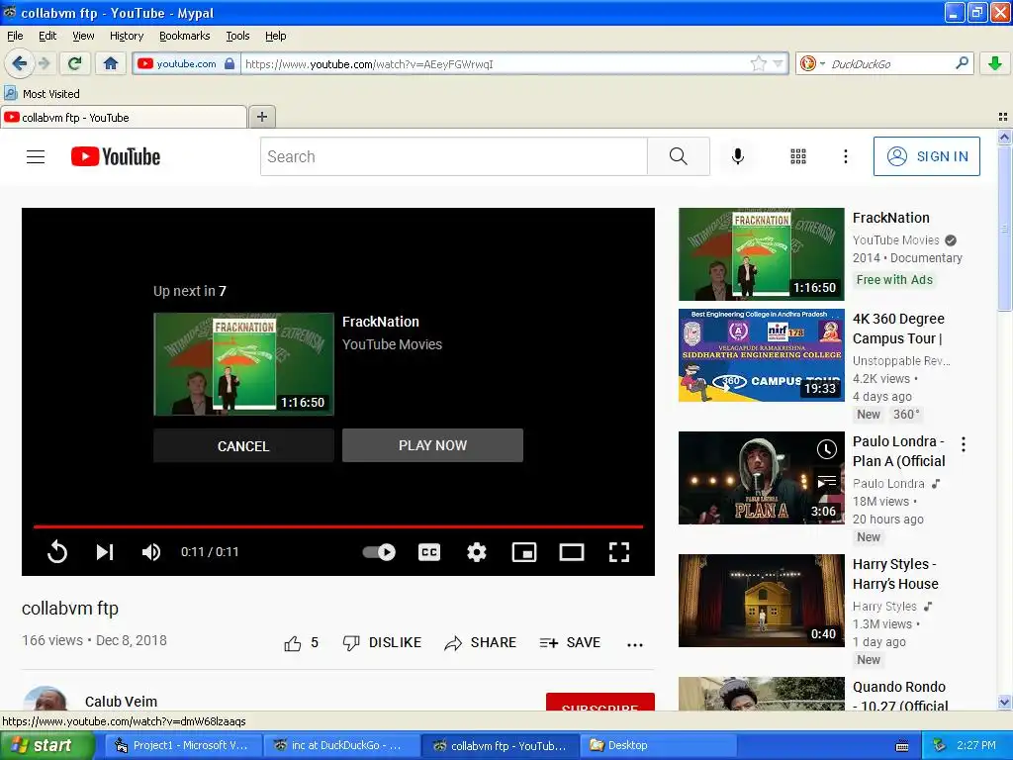Open the YouTube hamburger guide menu
The height and width of the screenshot is (760, 1013).
coord(36,156)
